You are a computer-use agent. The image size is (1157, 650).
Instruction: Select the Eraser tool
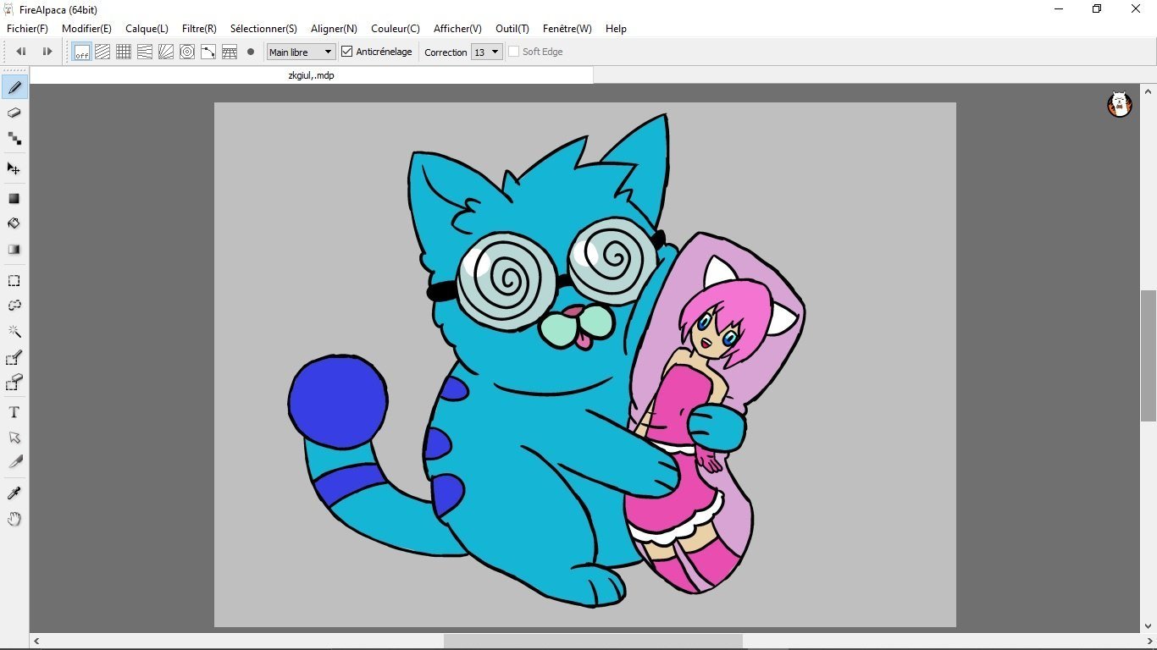pyautogui.click(x=14, y=113)
